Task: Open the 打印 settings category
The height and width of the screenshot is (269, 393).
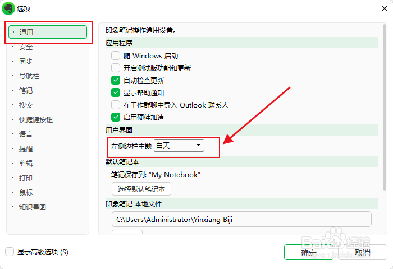Action: (x=26, y=178)
